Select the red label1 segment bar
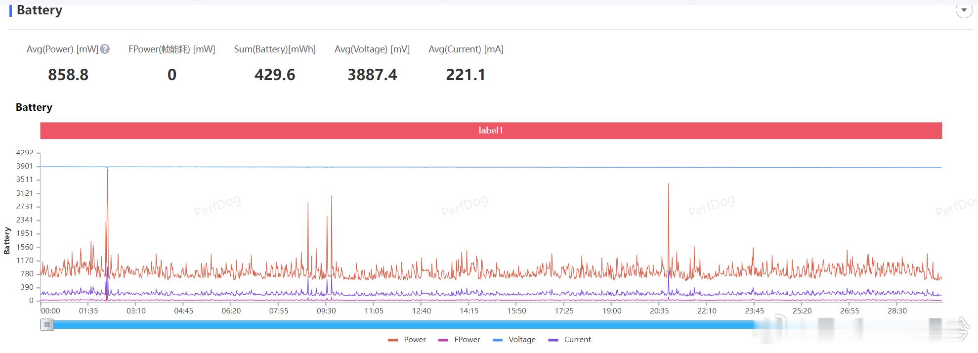The image size is (978, 353). pos(491,131)
